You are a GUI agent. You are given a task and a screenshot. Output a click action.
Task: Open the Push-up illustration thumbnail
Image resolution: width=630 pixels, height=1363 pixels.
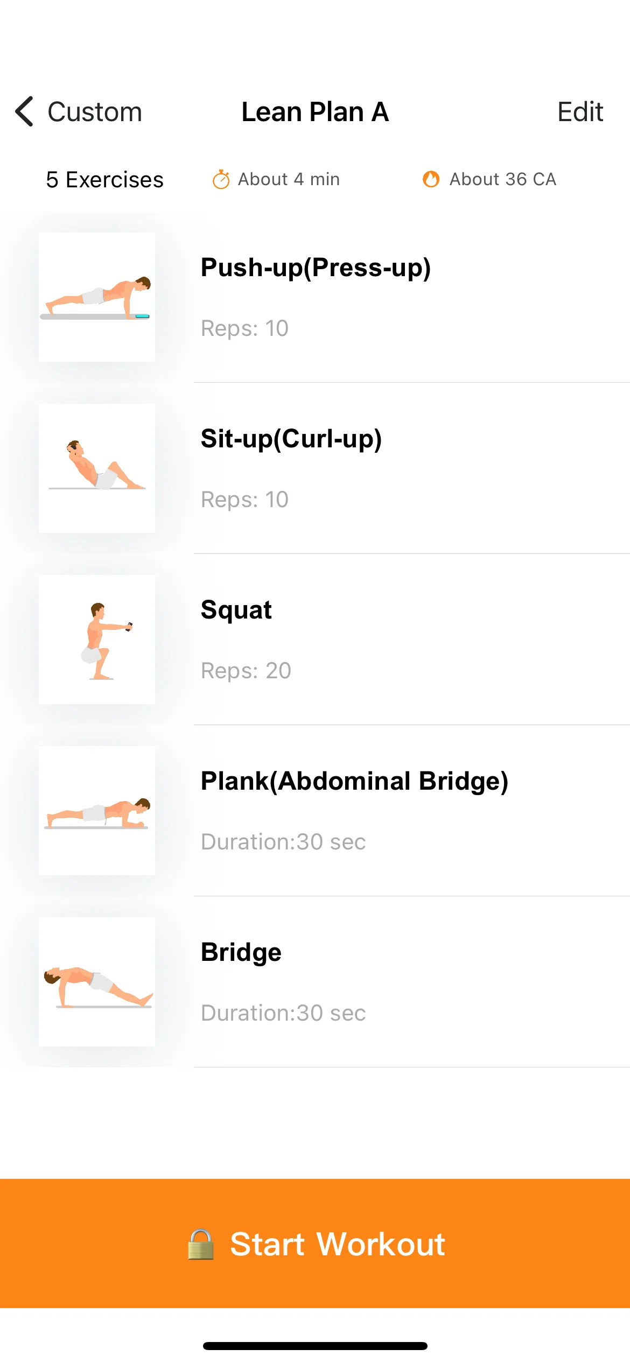97,297
